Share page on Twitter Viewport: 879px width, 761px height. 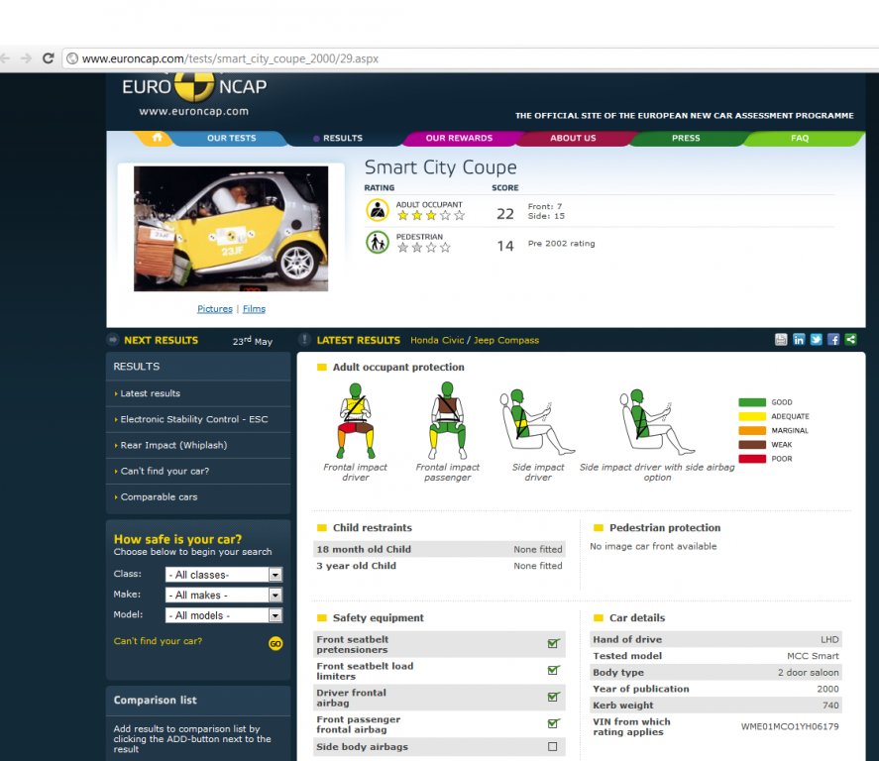(x=816, y=340)
